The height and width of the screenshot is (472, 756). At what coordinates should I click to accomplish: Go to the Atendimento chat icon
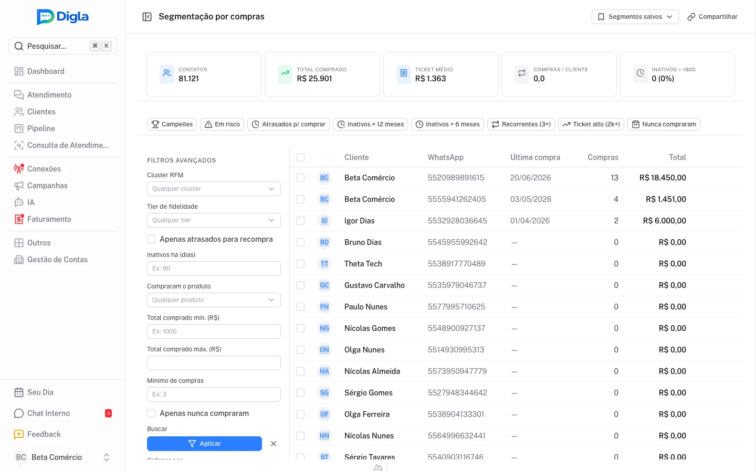(x=19, y=95)
